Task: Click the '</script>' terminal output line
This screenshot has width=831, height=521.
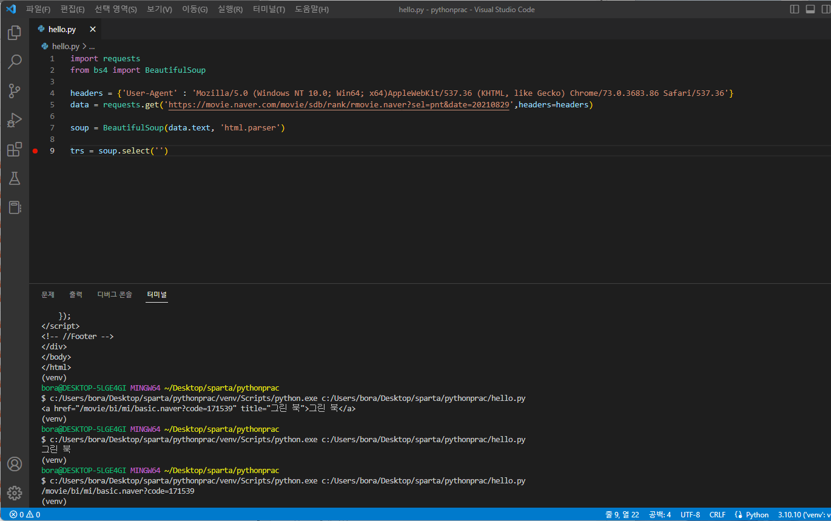Action: (x=60, y=326)
